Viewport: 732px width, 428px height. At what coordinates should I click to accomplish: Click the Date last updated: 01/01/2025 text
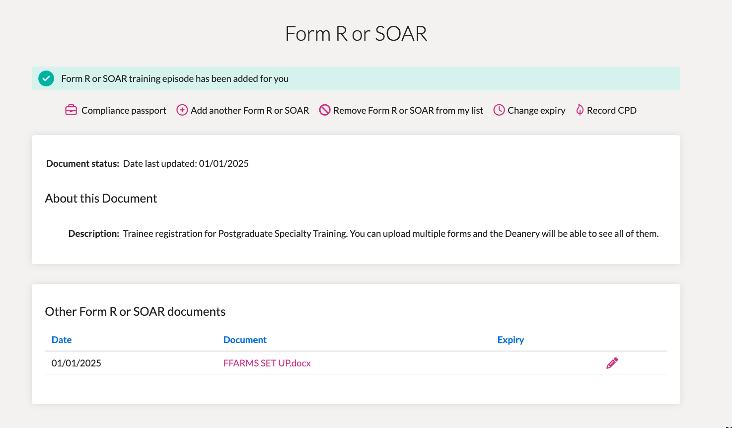tap(186, 163)
